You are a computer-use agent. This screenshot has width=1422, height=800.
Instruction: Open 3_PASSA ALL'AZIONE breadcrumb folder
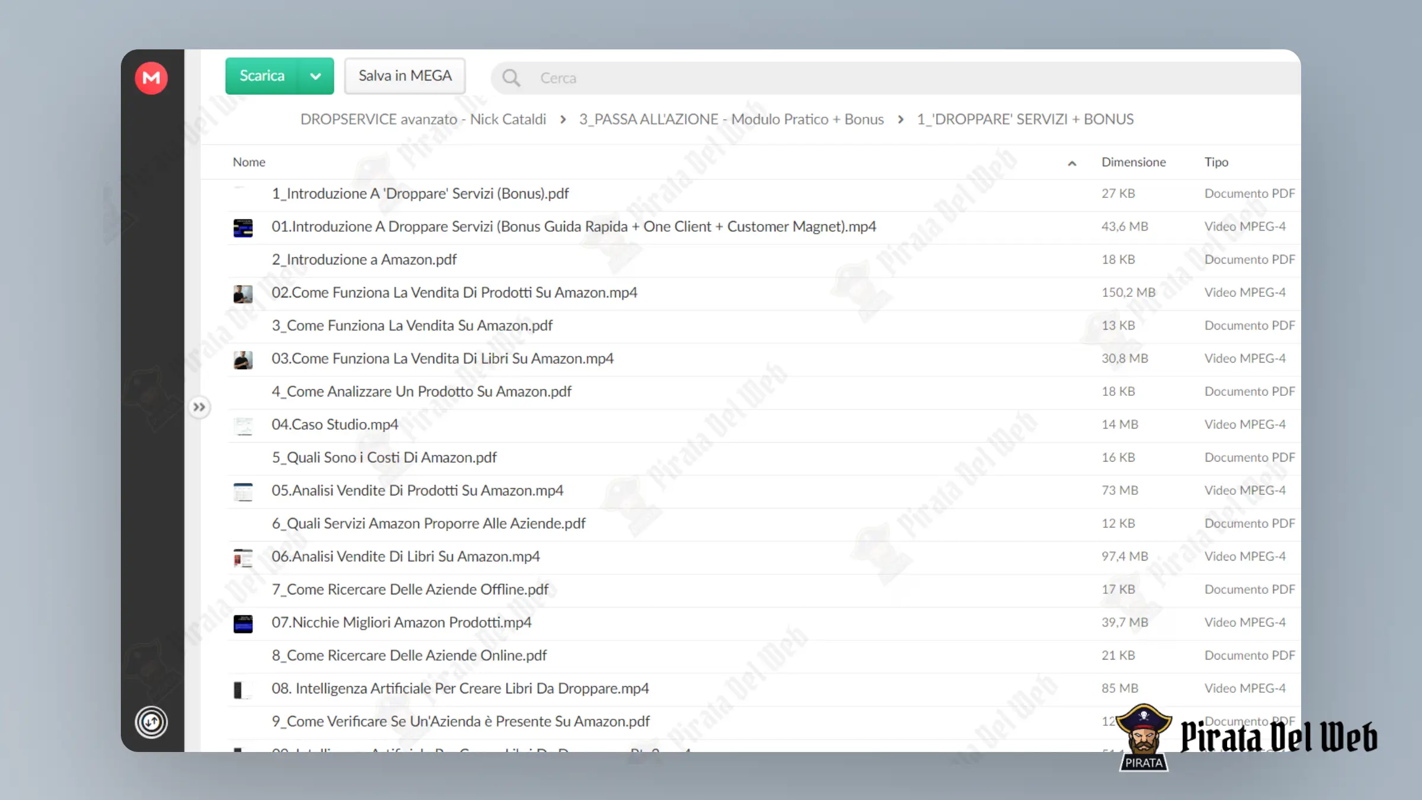pos(731,119)
